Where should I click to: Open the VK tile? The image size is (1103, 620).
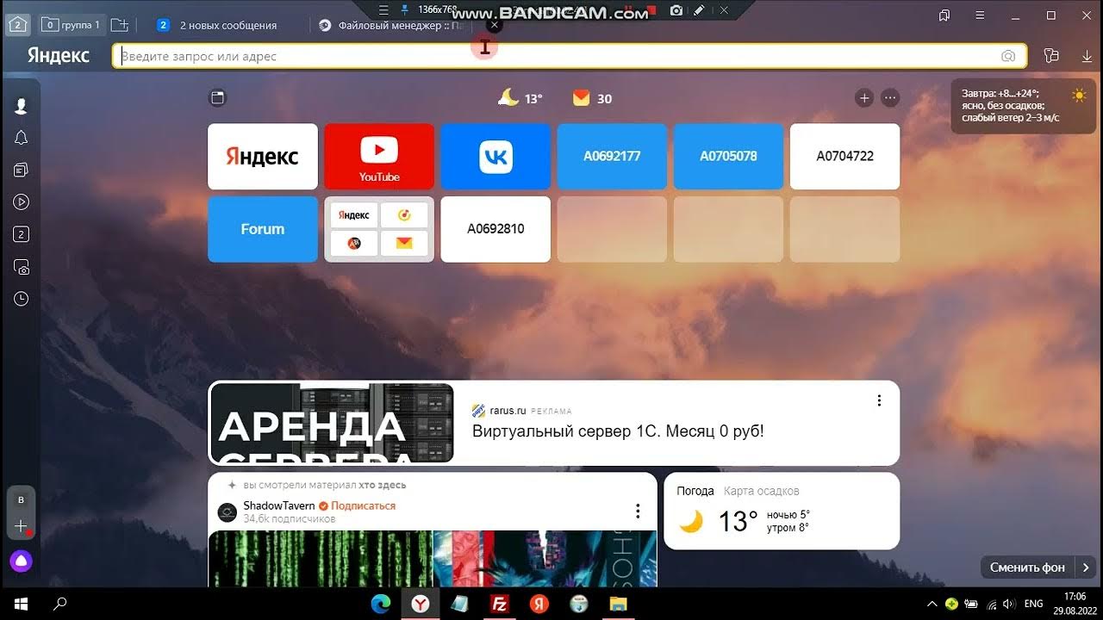point(495,156)
